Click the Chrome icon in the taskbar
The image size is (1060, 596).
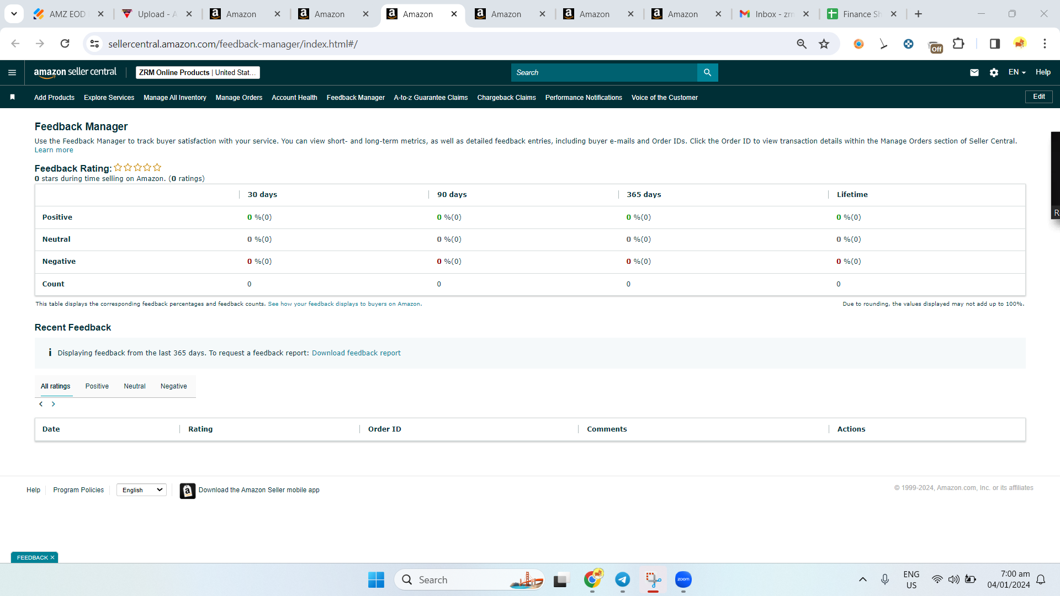click(x=592, y=579)
